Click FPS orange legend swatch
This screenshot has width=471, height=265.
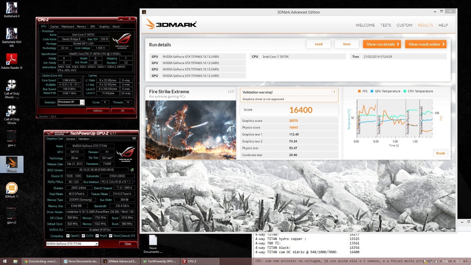coord(359,91)
